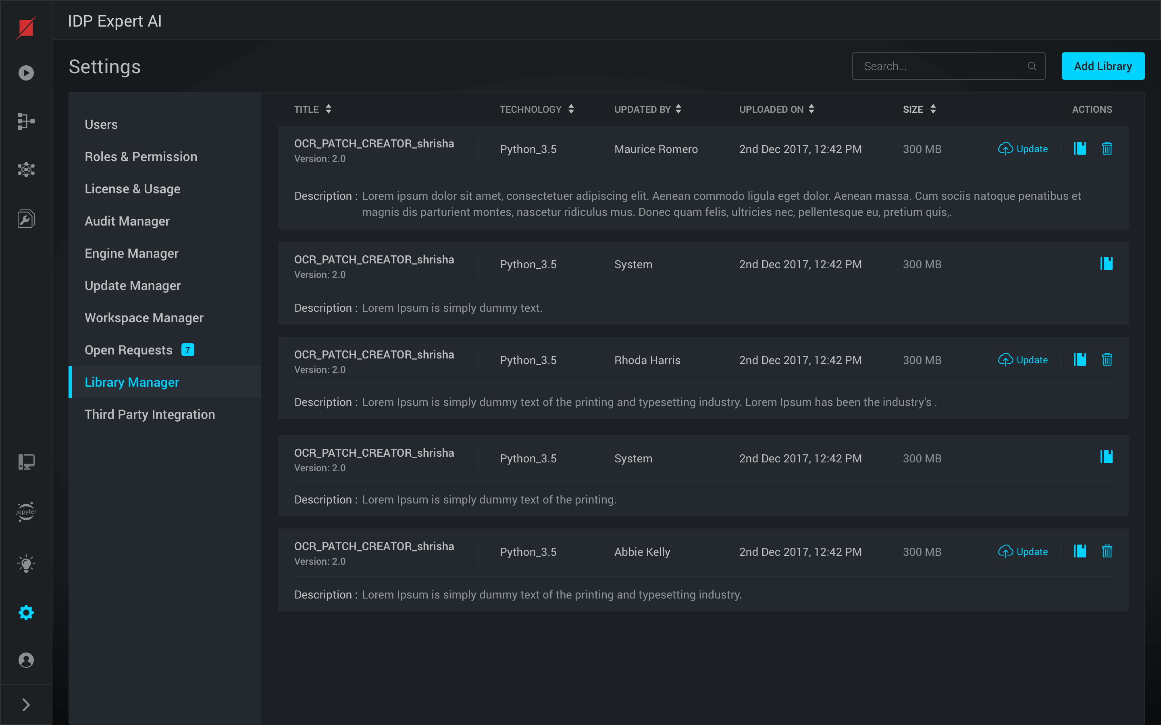Image resolution: width=1161 pixels, height=725 pixels.
Task: Focus the library Search input field
Action: pyautogui.click(x=940, y=66)
